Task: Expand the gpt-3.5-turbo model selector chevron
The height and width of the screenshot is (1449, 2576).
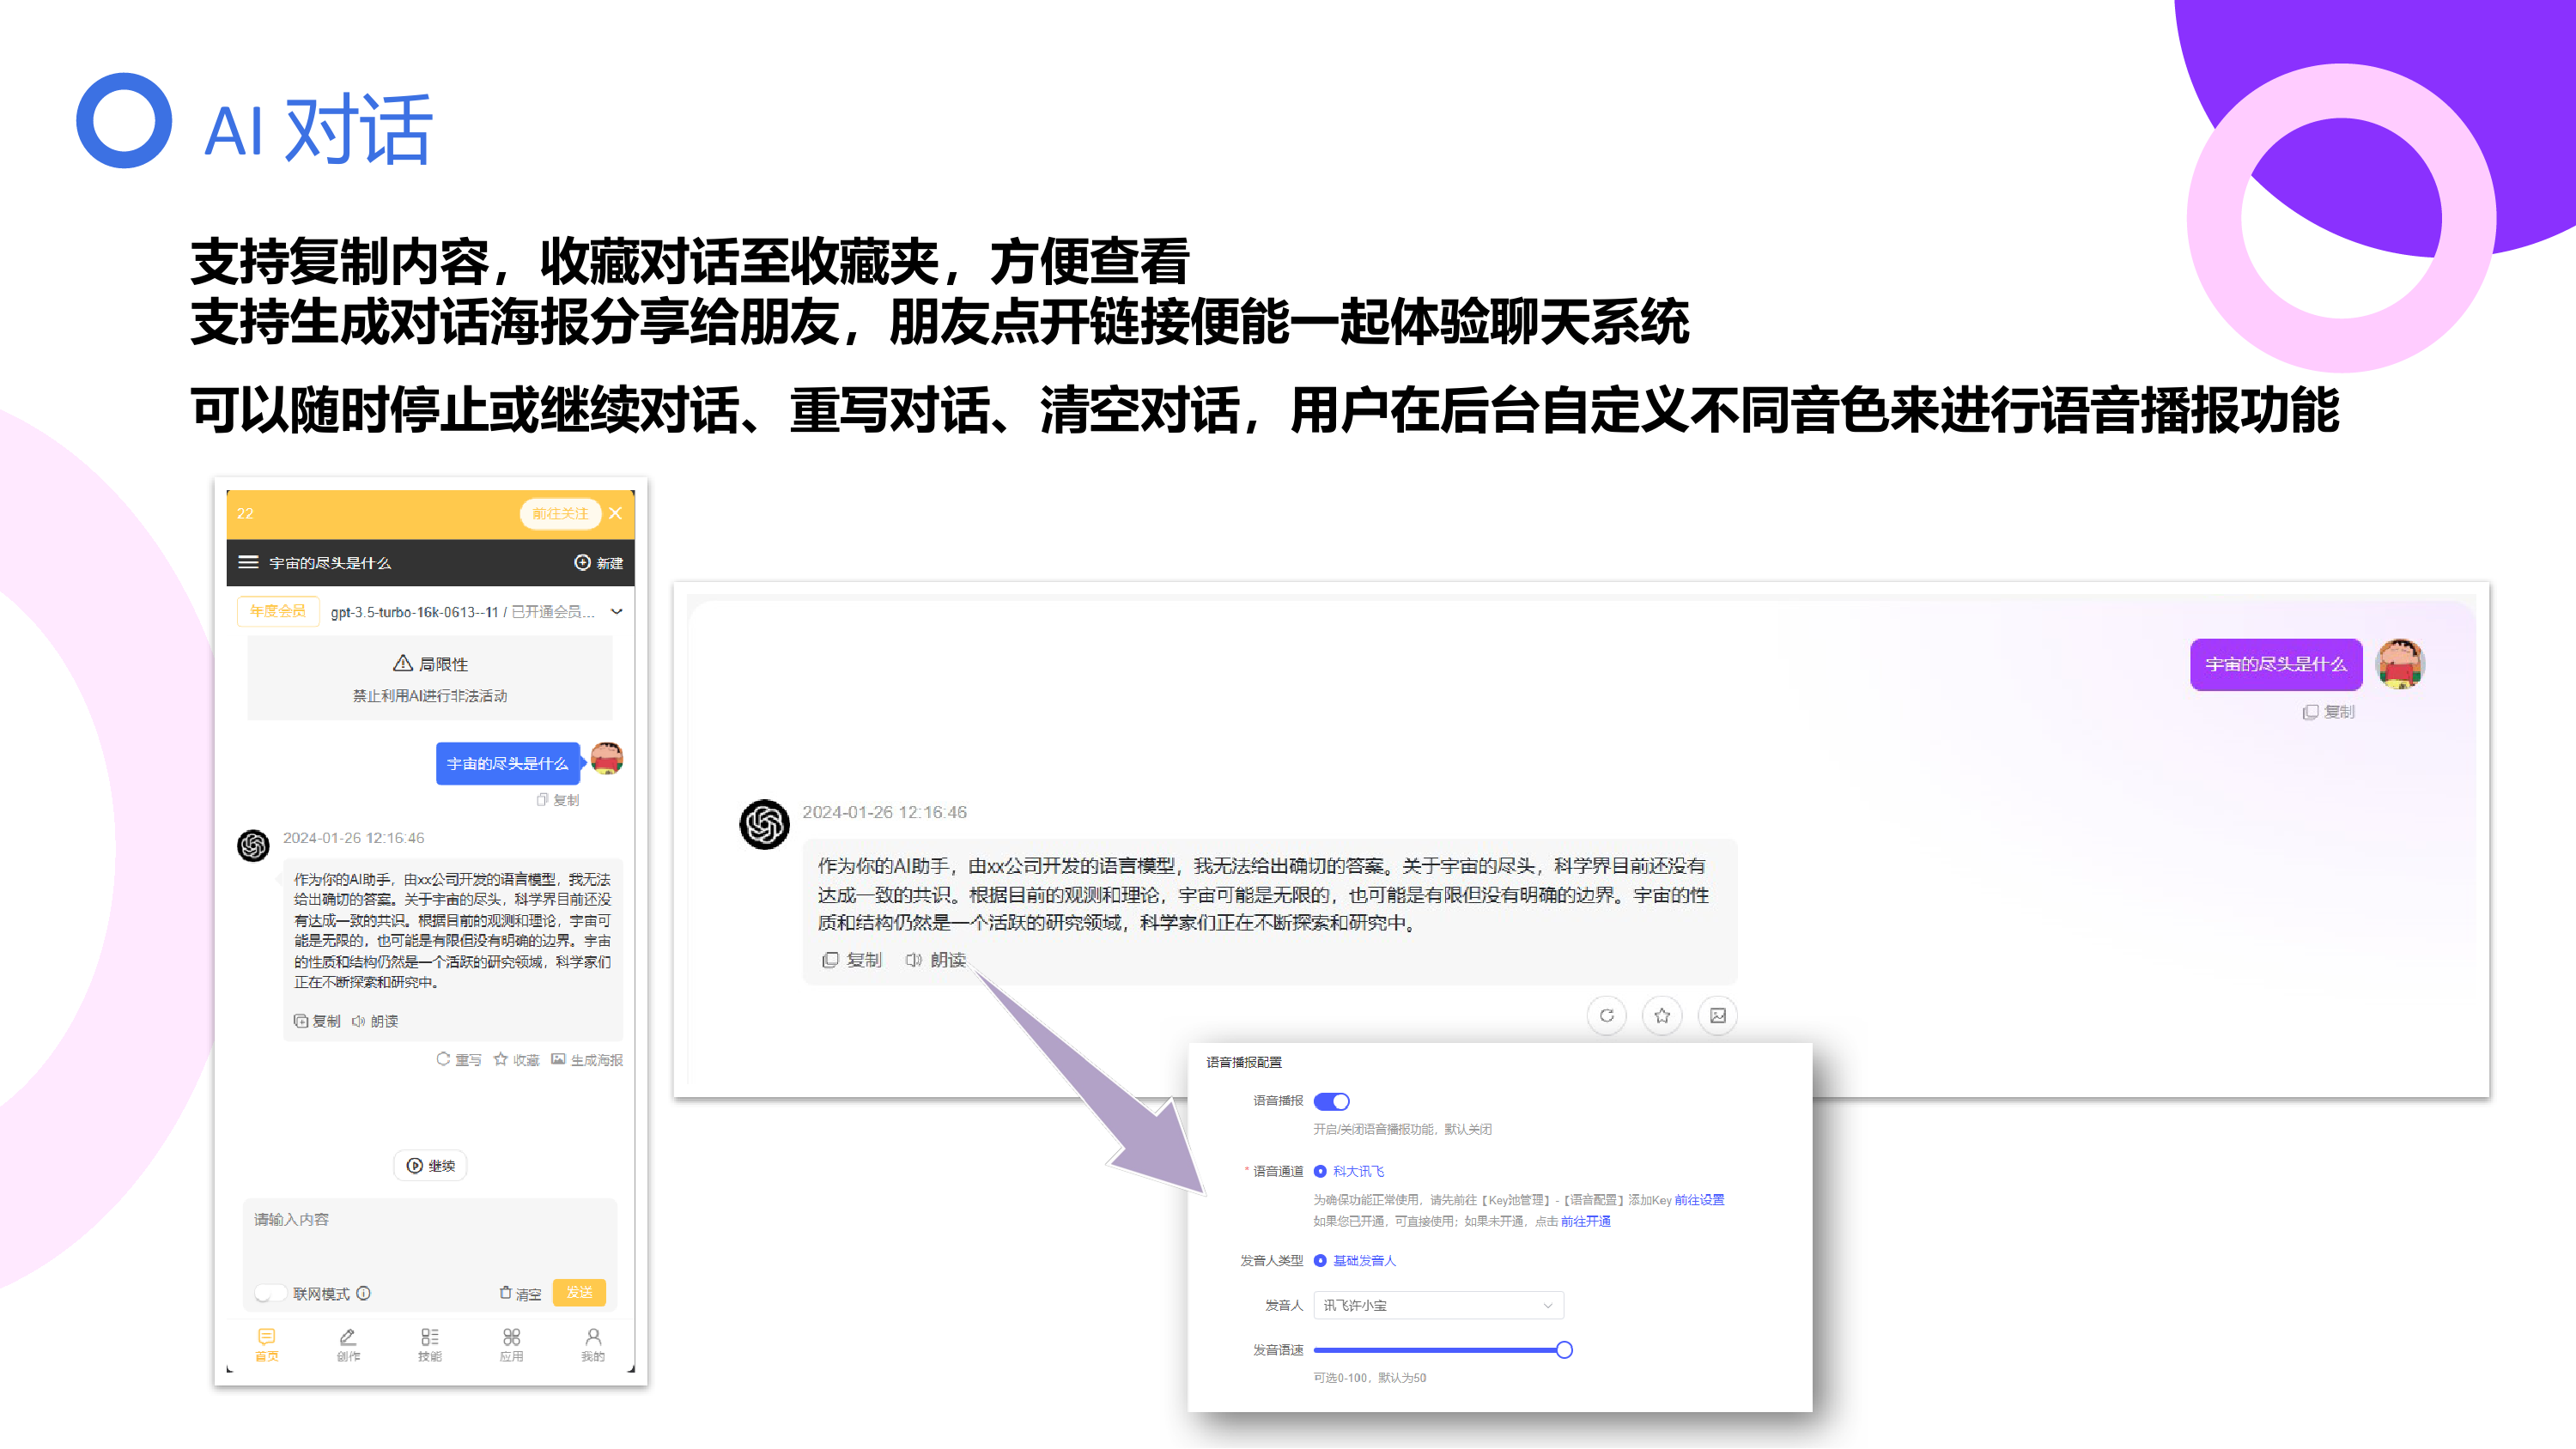Action: pos(617,611)
